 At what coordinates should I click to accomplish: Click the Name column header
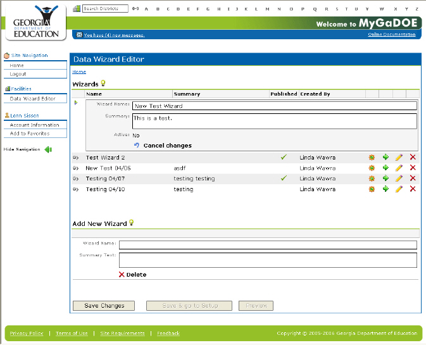click(94, 94)
